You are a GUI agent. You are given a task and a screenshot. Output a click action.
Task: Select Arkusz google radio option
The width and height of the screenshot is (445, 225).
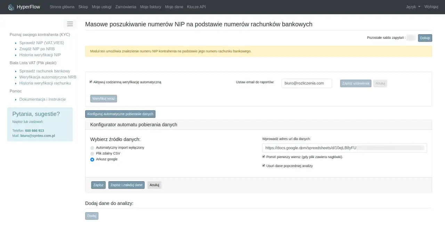[92, 159]
